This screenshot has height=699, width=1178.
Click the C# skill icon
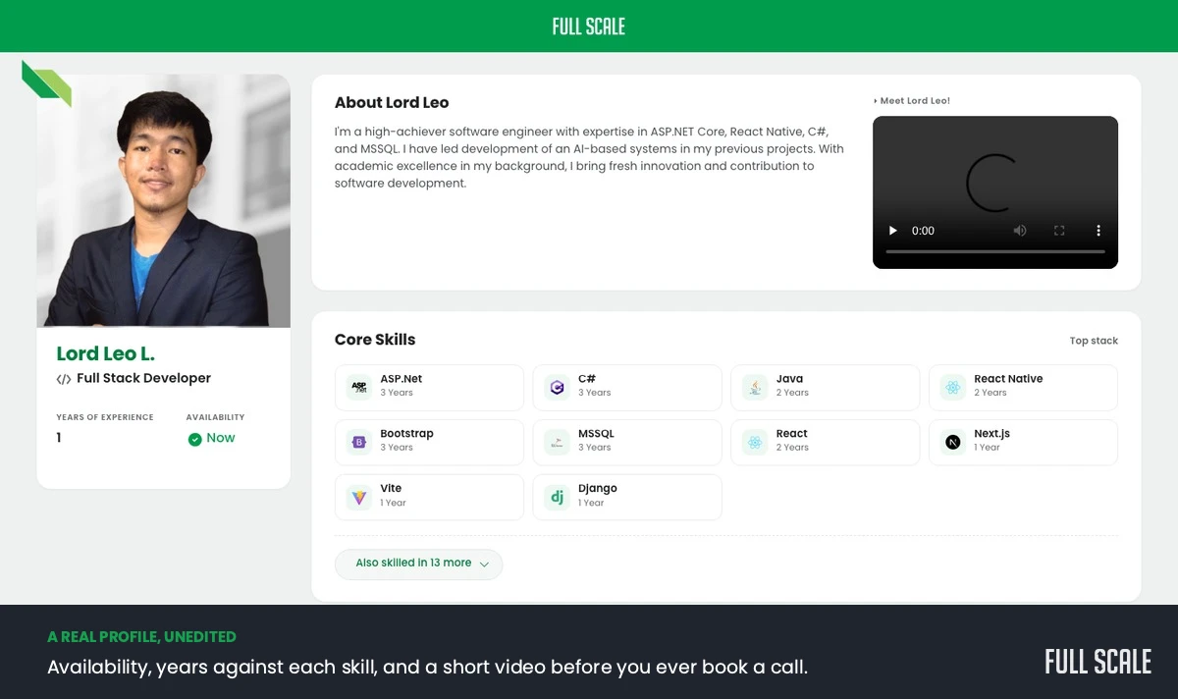pos(558,388)
